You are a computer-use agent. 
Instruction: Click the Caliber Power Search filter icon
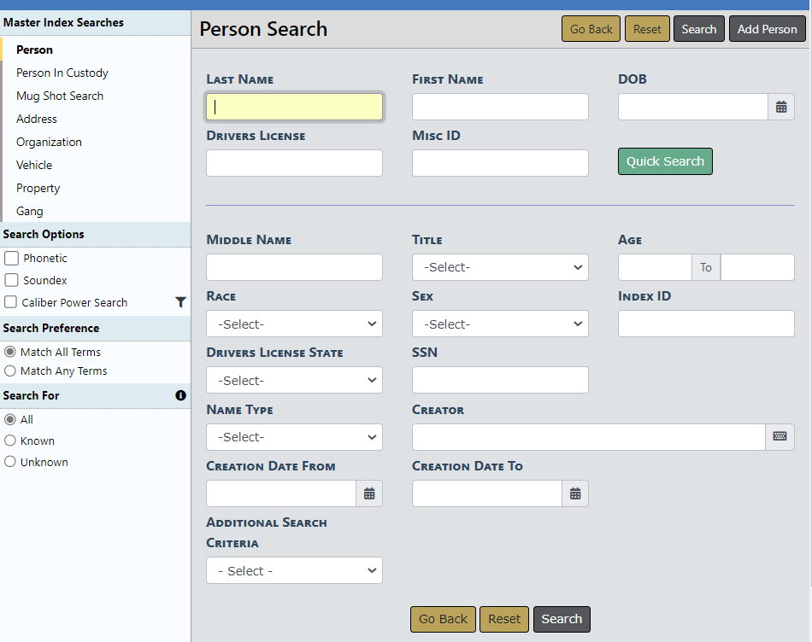point(180,302)
